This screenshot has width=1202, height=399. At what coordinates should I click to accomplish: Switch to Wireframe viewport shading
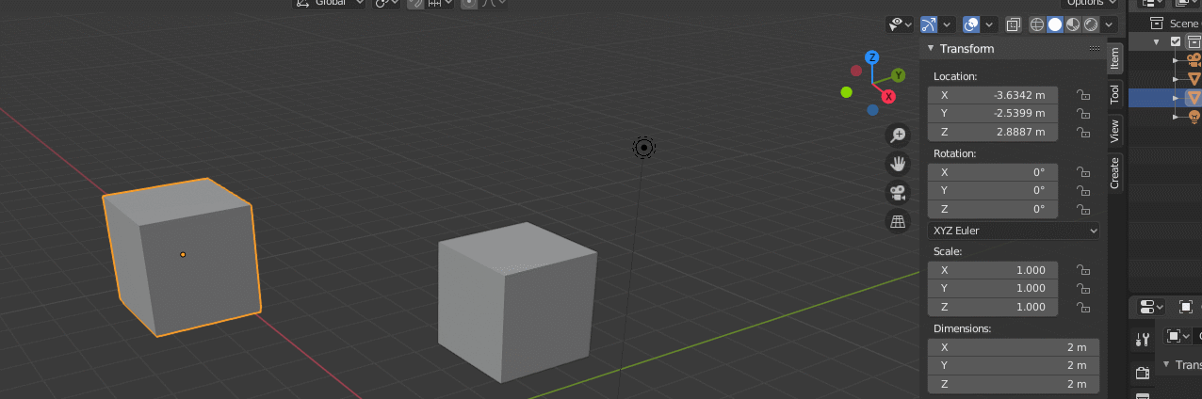click(1037, 24)
